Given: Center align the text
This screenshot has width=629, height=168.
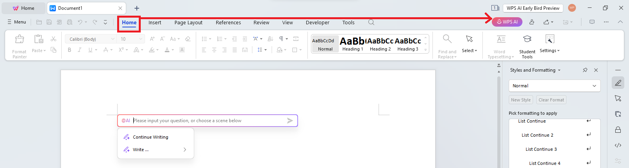Looking at the screenshot, I should [x=214, y=50].
